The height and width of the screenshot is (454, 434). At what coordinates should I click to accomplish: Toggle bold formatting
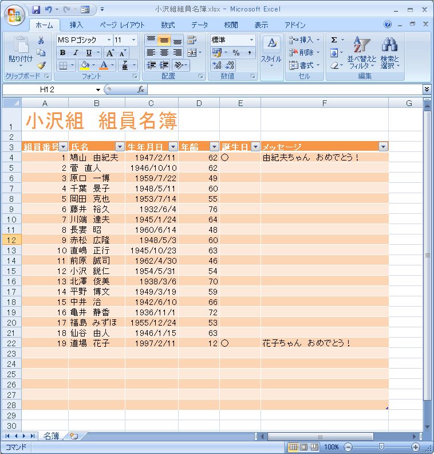(62, 53)
